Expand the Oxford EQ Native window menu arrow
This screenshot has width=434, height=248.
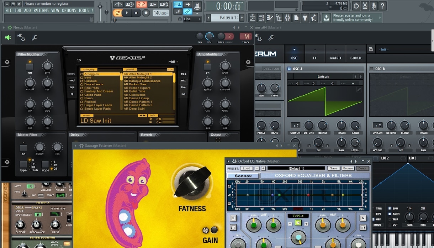[x=229, y=161]
